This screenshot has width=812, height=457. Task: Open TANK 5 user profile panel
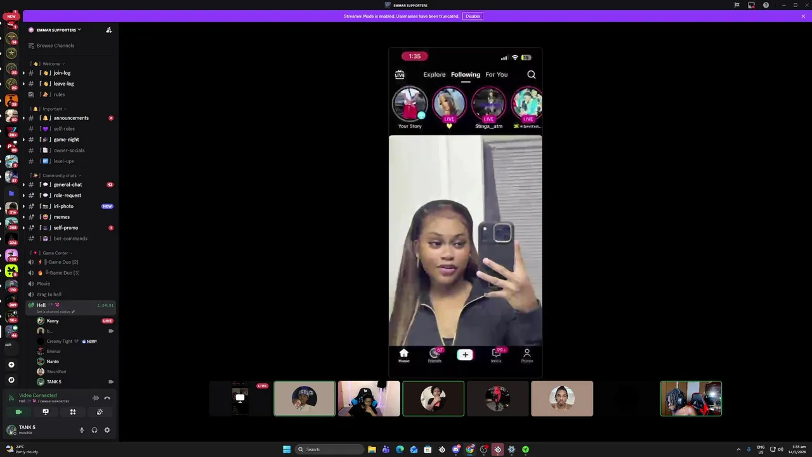pyautogui.click(x=38, y=430)
